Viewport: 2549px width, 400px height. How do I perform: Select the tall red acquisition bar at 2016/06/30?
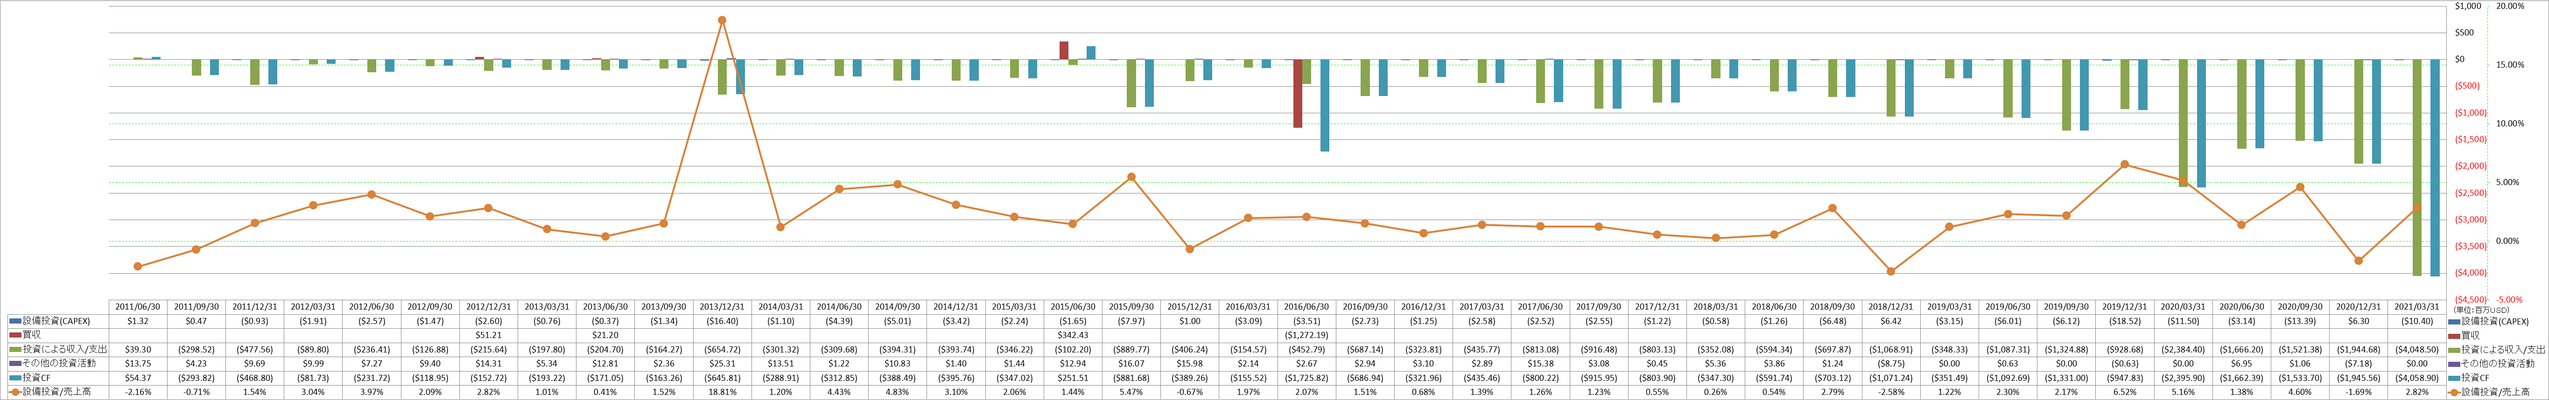pyautogui.click(x=1297, y=93)
